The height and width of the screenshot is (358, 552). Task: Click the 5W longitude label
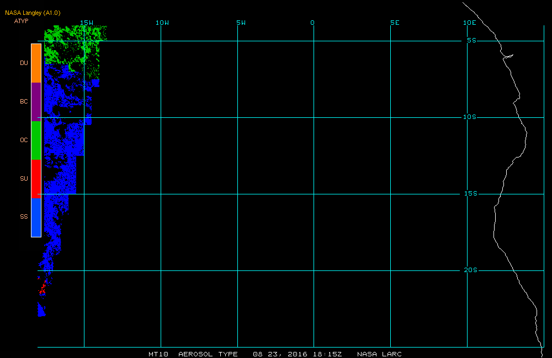coord(241,23)
